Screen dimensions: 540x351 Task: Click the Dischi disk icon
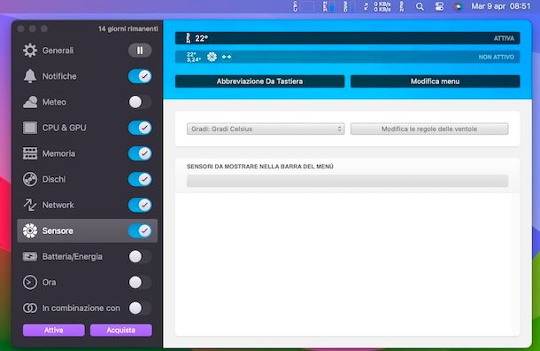pyautogui.click(x=30, y=179)
